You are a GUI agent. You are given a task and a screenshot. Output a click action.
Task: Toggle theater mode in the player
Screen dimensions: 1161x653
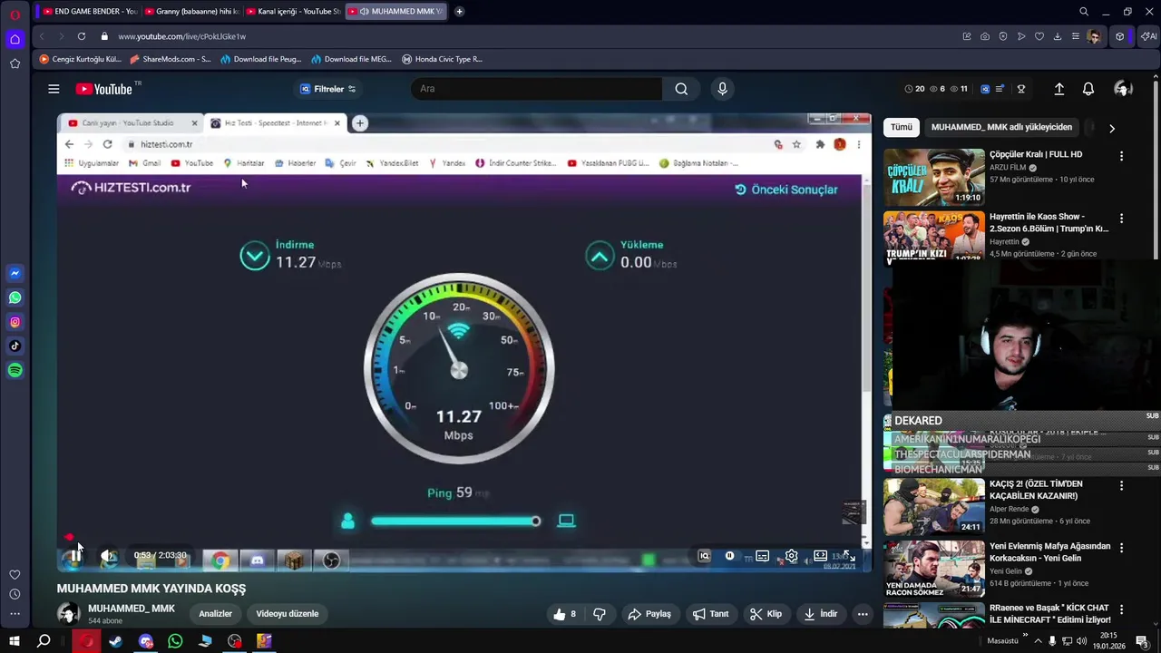pos(820,556)
